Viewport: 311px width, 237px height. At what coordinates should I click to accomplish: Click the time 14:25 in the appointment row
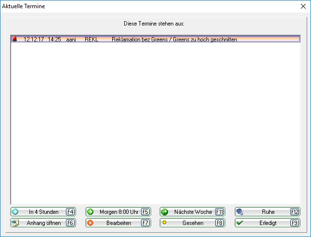tap(54, 39)
